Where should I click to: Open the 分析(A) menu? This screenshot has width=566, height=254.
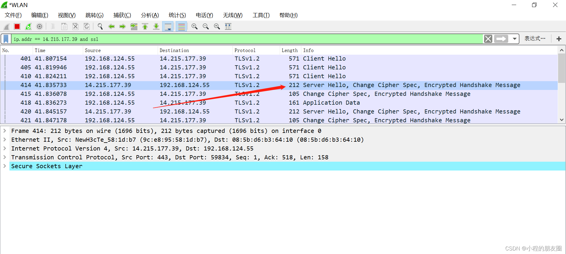pos(150,15)
